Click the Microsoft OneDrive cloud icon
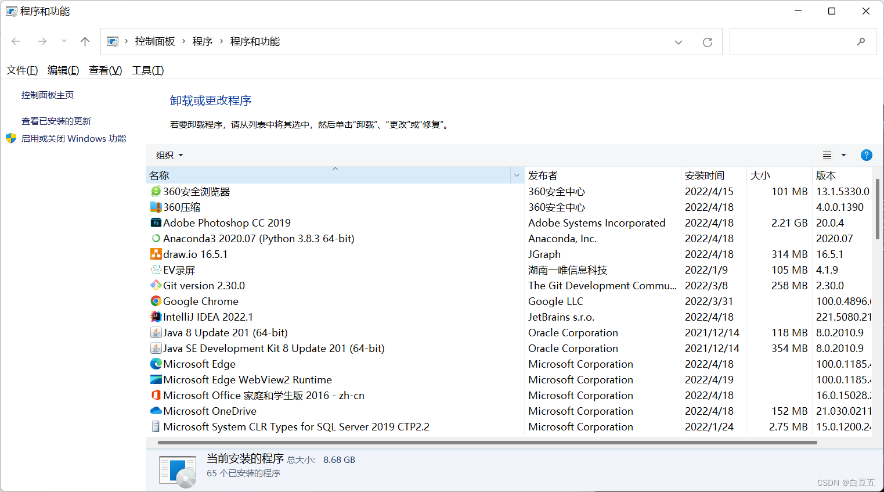This screenshot has height=492, width=884. [156, 411]
